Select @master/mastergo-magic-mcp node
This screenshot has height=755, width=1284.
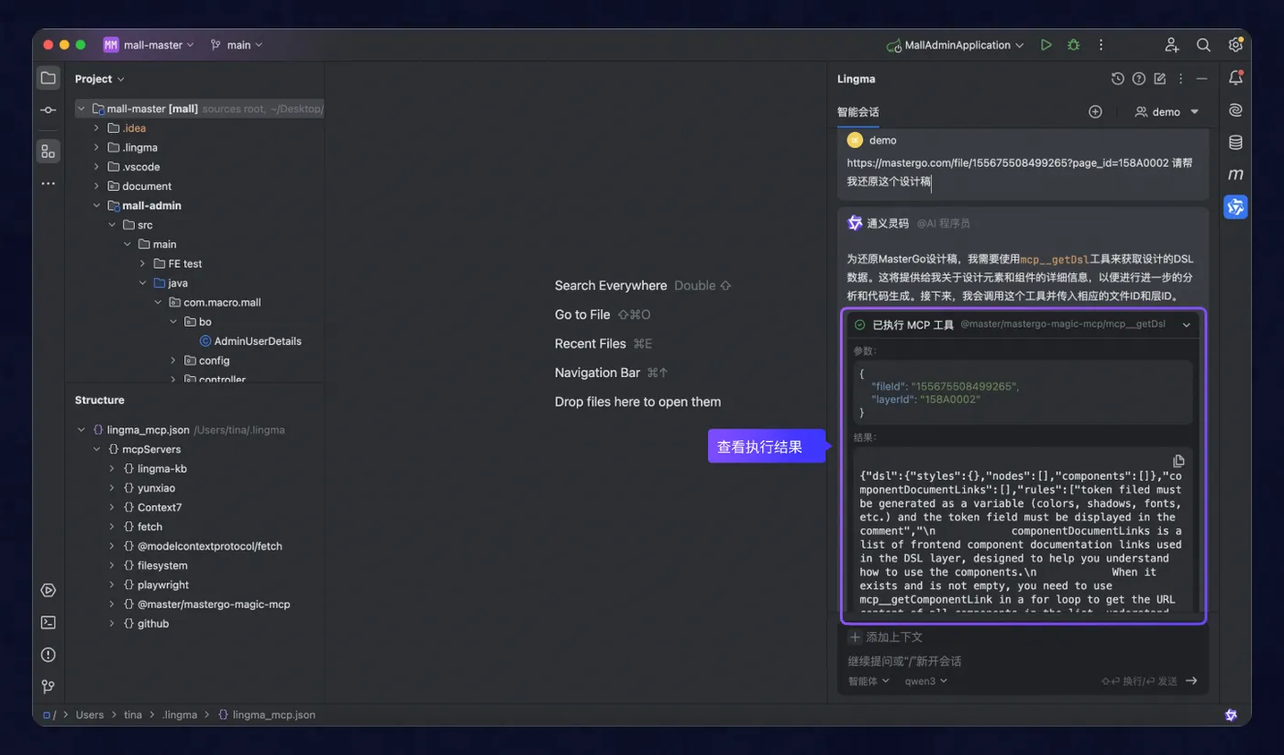[x=206, y=605]
